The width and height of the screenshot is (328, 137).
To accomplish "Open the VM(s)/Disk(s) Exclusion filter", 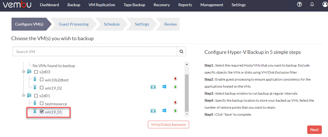I will point(168,124).
